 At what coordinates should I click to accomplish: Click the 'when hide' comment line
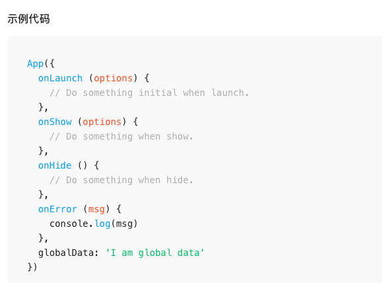pyautogui.click(x=122, y=180)
